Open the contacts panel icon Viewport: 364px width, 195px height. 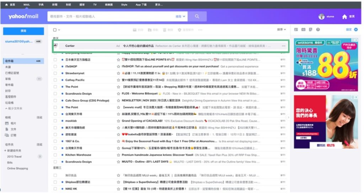coord(296,30)
